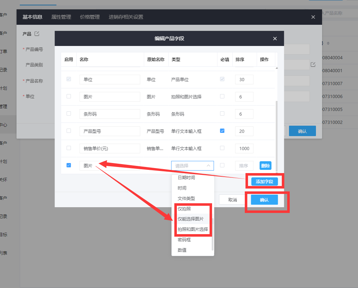The height and width of the screenshot is (288, 358).
Task: Select 密码框 option
Action: coord(193,240)
